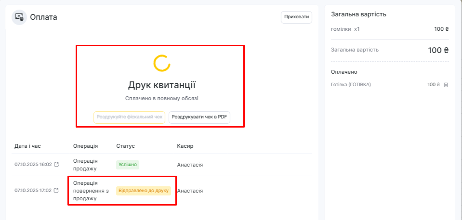
Task: Click Роздрукуйте фіскальний чек button
Action: click(x=129, y=117)
